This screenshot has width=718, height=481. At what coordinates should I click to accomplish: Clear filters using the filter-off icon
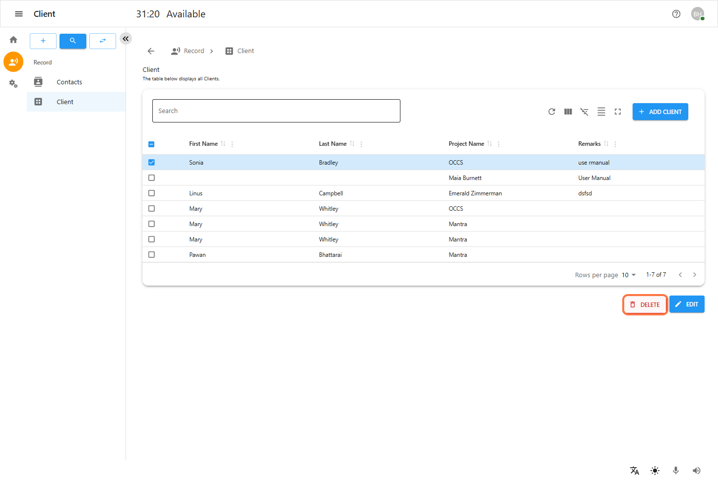click(585, 112)
